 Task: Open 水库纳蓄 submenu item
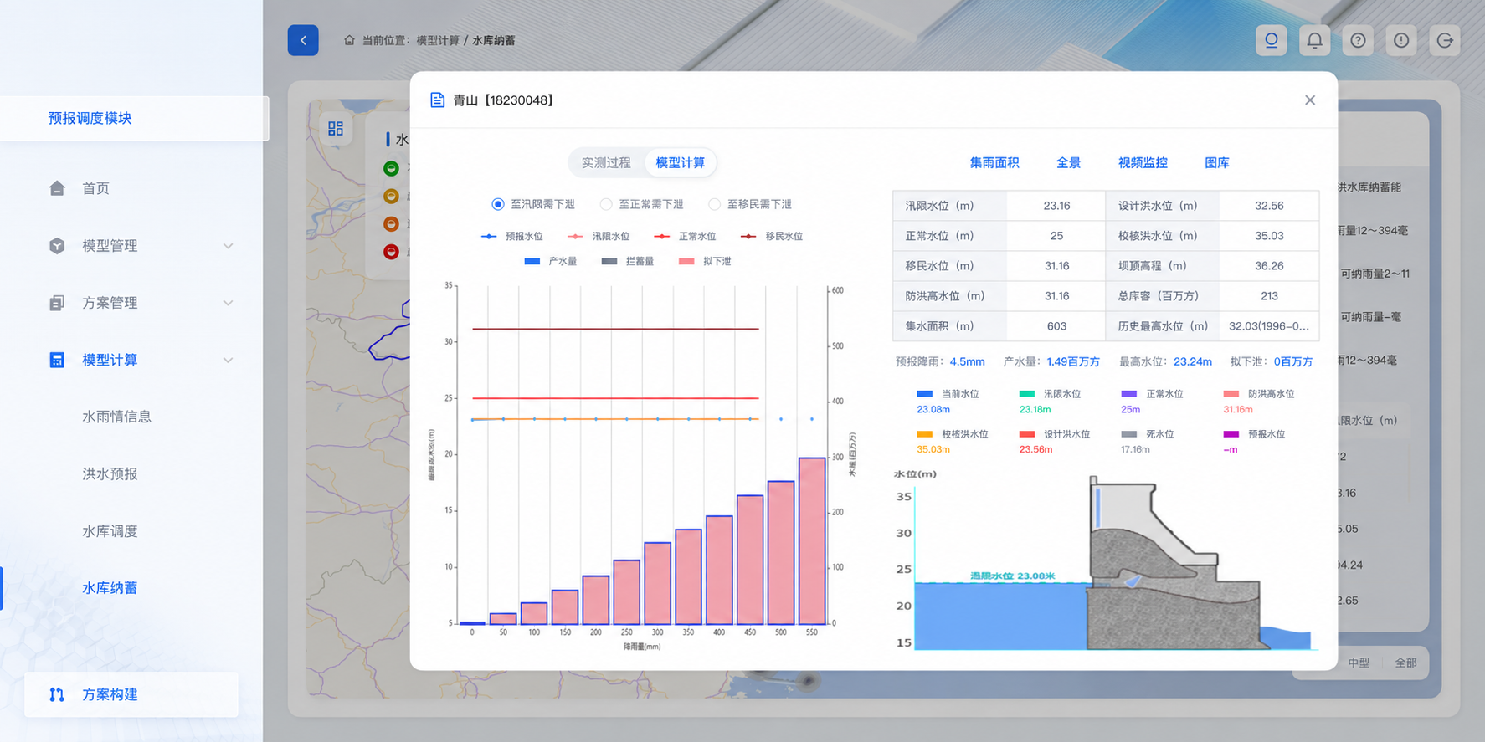110,588
